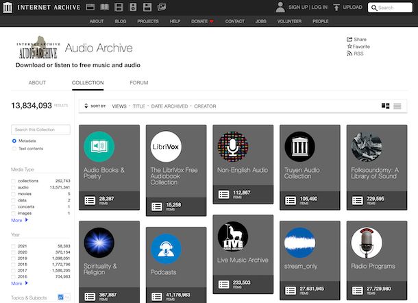The width and height of the screenshot is (418, 303).
Task: Check the data media type box
Action: 13,200
